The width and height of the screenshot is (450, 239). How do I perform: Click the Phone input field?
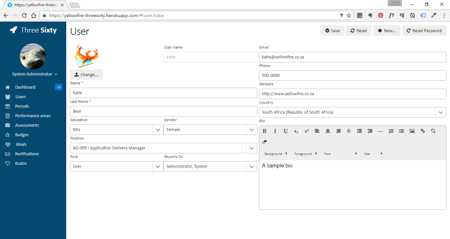[352, 76]
